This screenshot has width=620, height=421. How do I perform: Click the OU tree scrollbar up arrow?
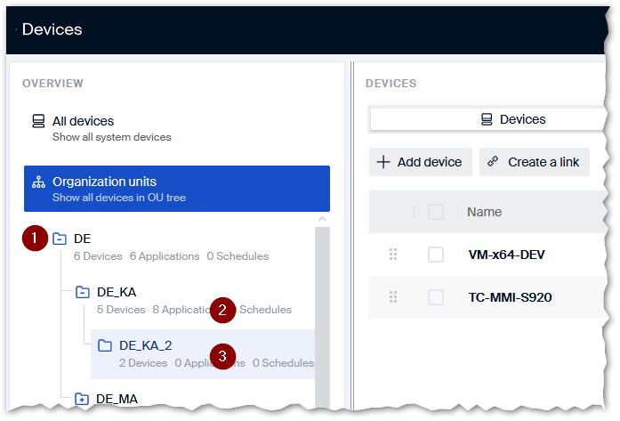pyautogui.click(x=322, y=219)
